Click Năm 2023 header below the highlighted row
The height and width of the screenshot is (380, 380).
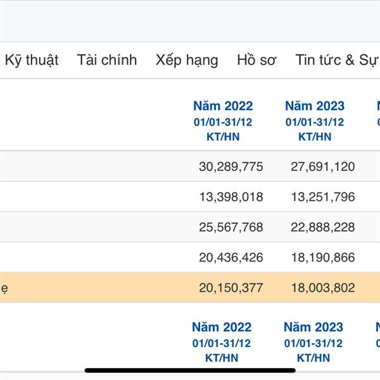click(313, 327)
